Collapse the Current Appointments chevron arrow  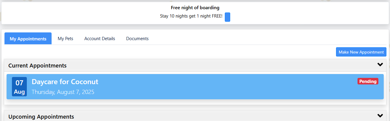[380, 65]
